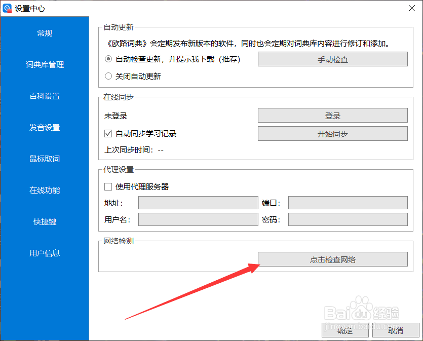Open 发音设置 settings

(45, 128)
